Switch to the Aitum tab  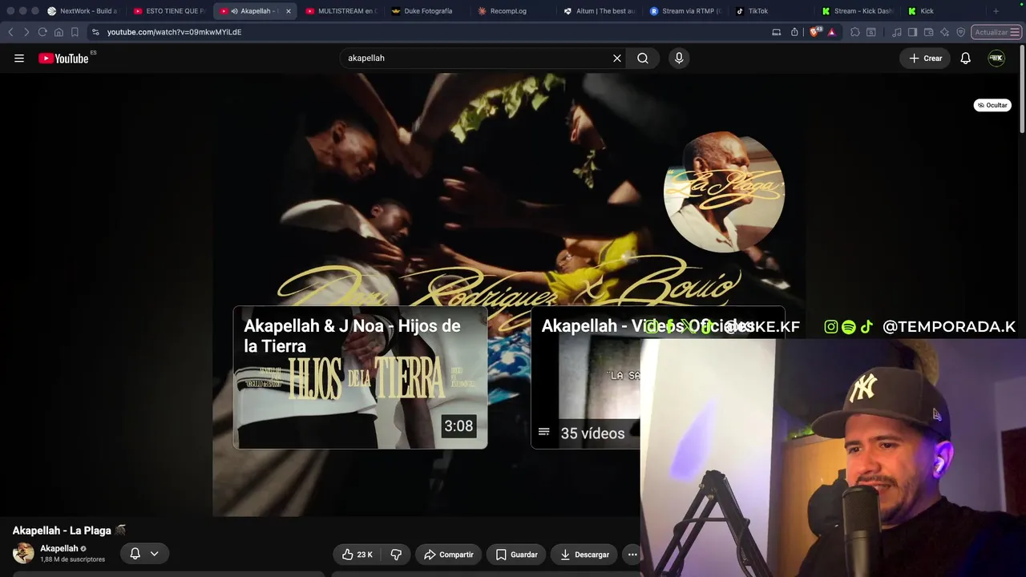coord(598,11)
